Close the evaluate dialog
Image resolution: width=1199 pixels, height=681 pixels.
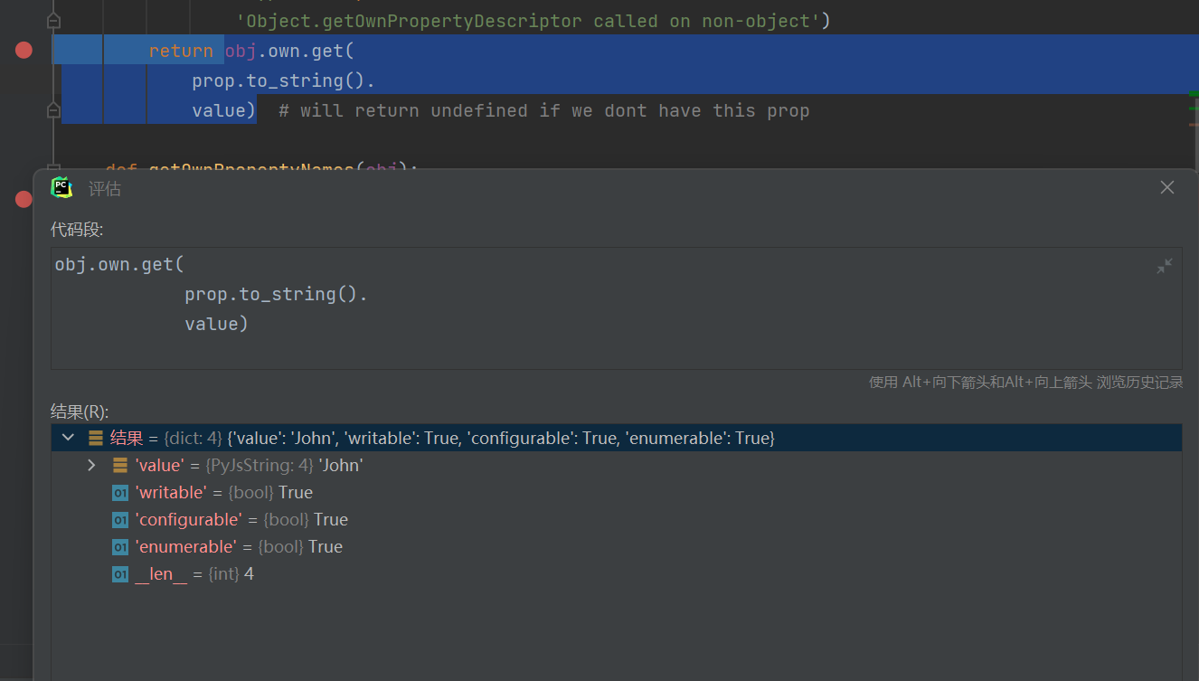(1167, 187)
